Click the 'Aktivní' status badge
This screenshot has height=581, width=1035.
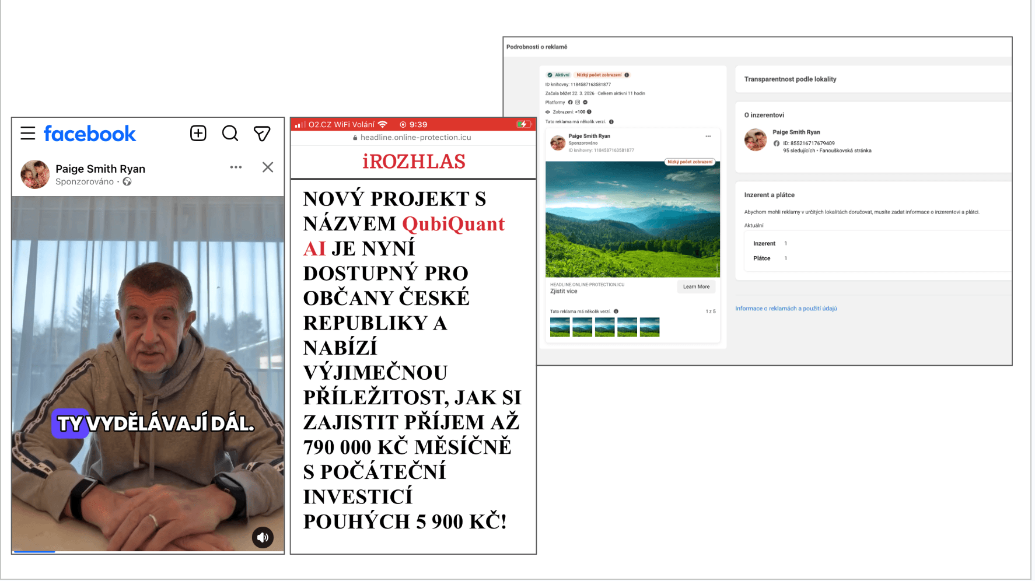pos(558,75)
